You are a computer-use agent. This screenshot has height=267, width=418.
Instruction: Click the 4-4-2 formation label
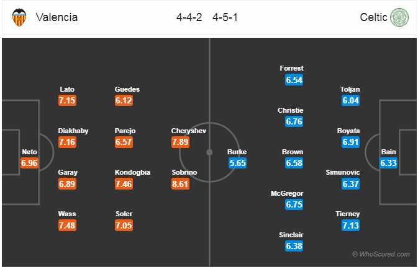point(189,17)
